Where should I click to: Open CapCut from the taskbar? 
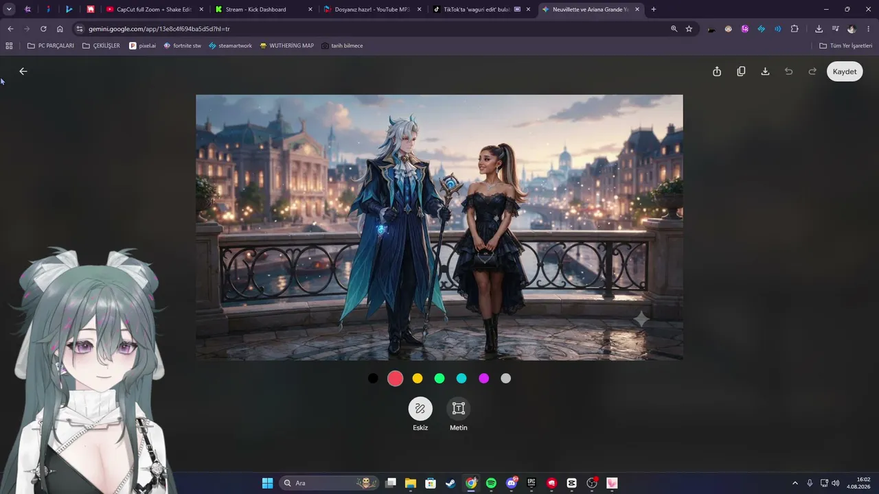pyautogui.click(x=571, y=483)
